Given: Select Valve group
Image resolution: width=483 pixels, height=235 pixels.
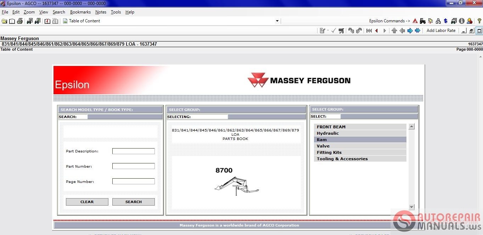Looking at the screenshot, I should pyautogui.click(x=360, y=146).
